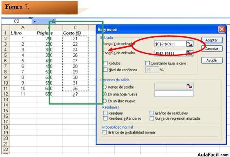Click the Rango de salida text field
The width and height of the screenshot is (230, 157).
(x=170, y=86)
